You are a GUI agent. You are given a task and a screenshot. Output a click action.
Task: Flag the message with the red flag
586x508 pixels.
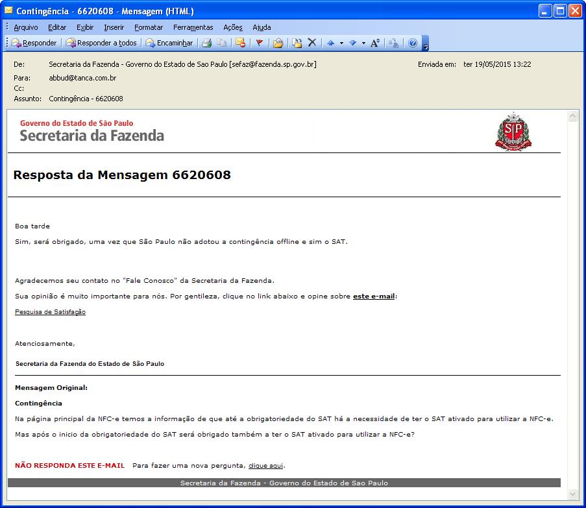[x=260, y=43]
